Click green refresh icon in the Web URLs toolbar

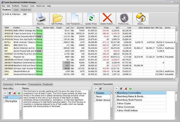tap(19, 93)
